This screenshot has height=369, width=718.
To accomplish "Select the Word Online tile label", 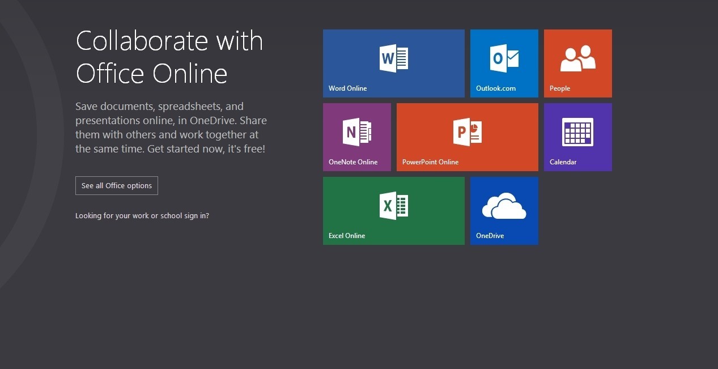I will pyautogui.click(x=347, y=88).
